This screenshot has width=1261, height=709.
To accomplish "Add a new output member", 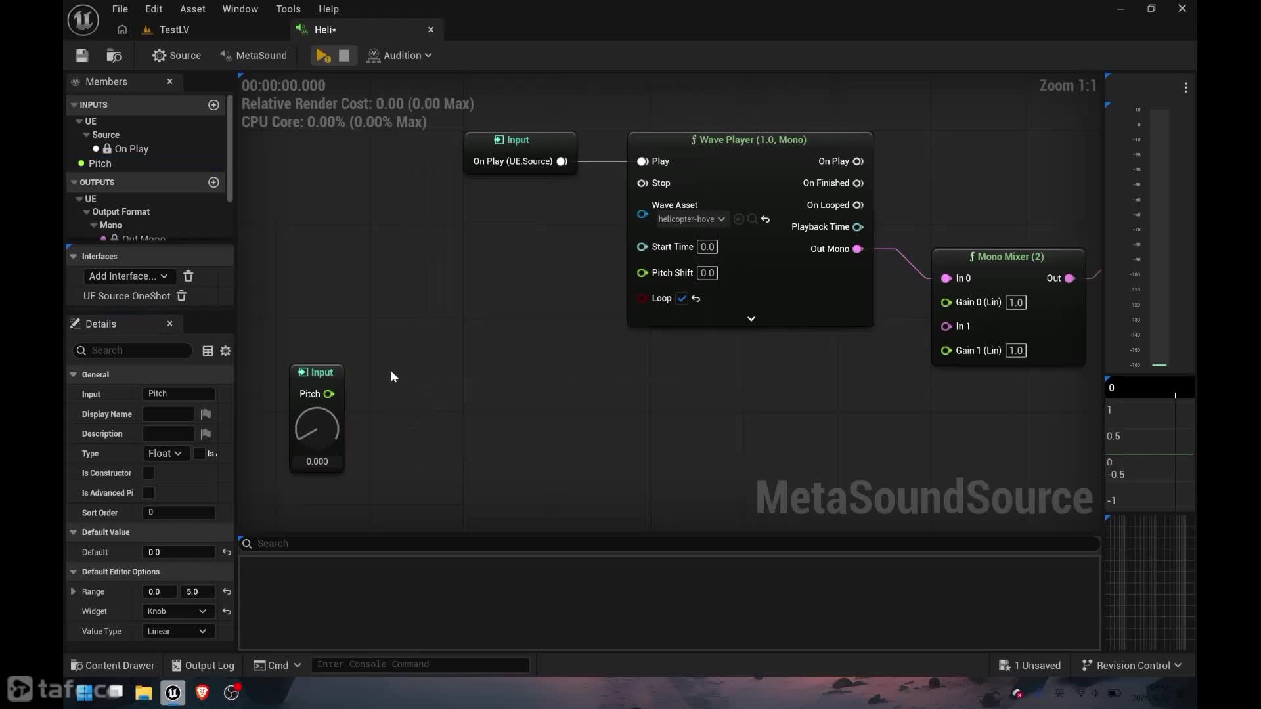I will 213,183.
